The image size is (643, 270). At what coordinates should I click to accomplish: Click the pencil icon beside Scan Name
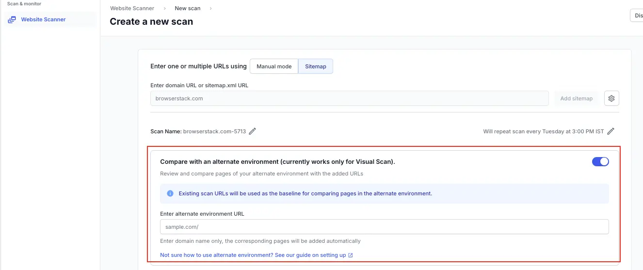(253, 131)
